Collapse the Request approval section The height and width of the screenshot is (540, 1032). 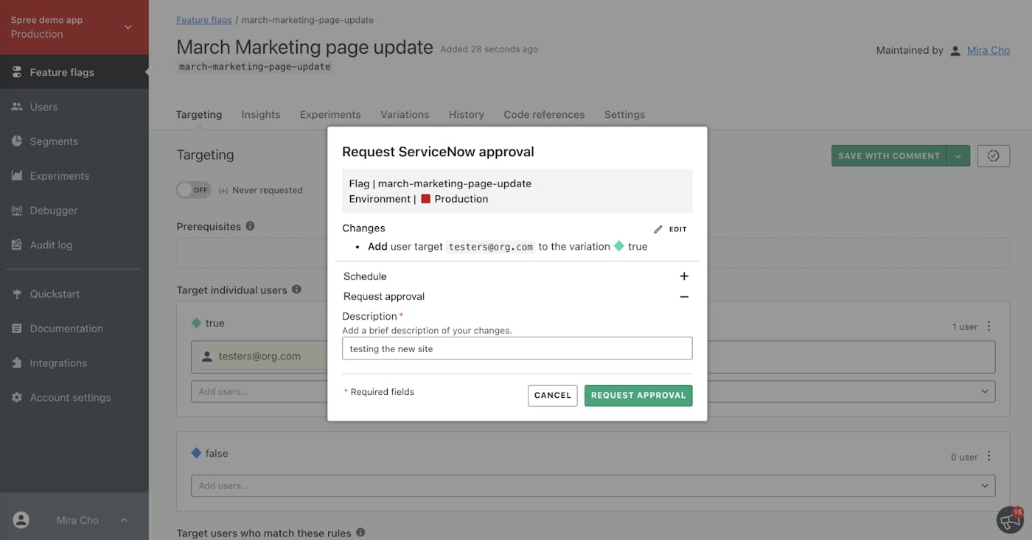[684, 297]
